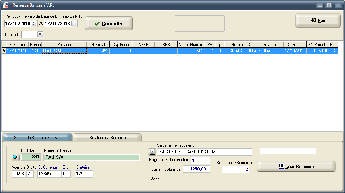Click the Cup.Fiscal column header

pyautogui.click(x=121, y=44)
